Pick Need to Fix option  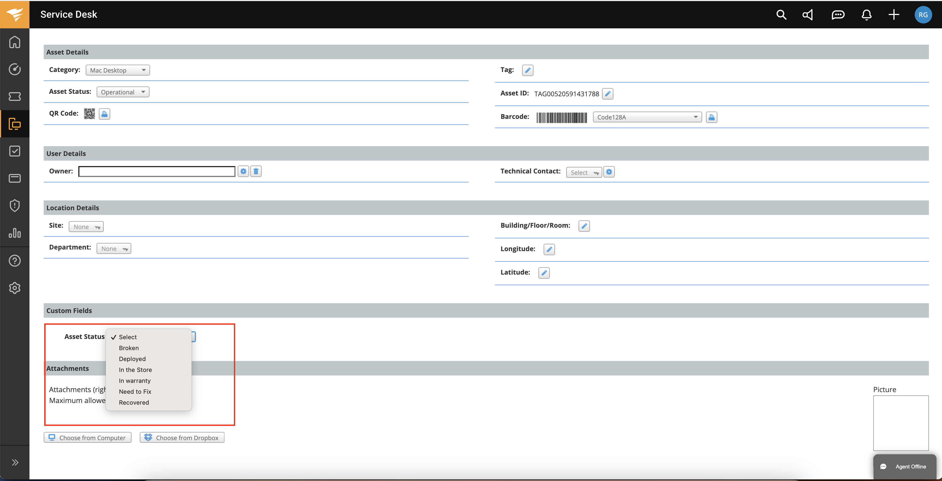[135, 392]
